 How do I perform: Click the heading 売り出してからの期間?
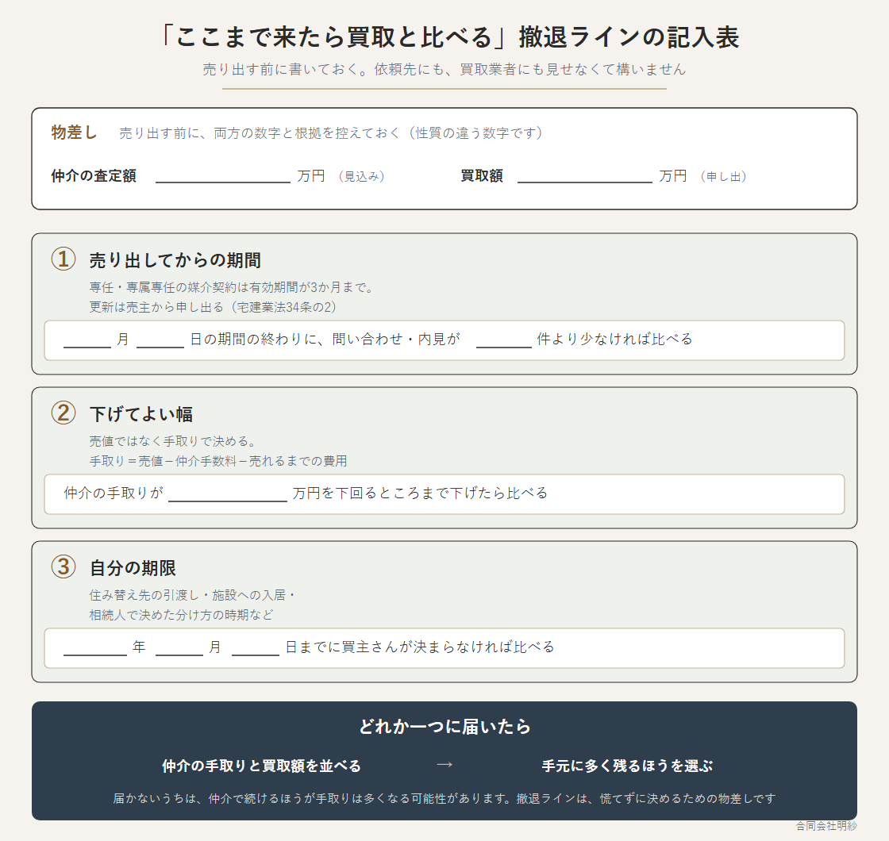[175, 260]
